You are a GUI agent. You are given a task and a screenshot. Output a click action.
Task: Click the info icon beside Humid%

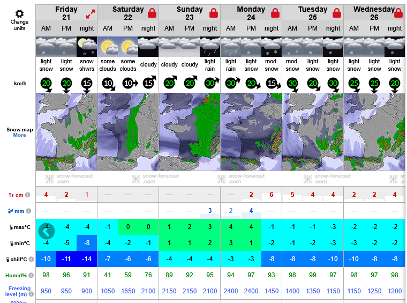pyautogui.click(x=31, y=275)
